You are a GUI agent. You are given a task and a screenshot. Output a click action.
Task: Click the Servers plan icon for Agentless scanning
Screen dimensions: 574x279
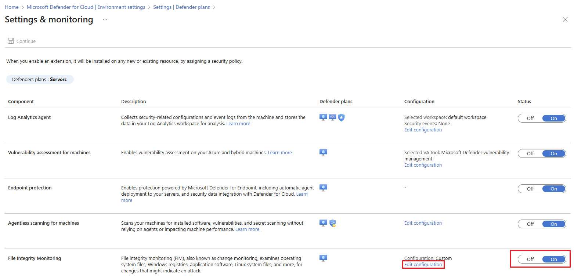click(x=323, y=223)
